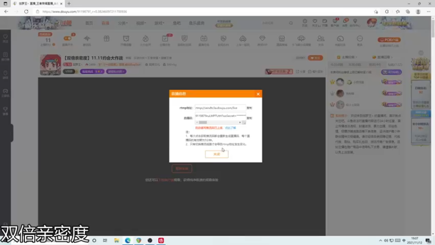
Task: Switch to the 贵宾(44) tab
Action: pyautogui.click(x=375, y=64)
